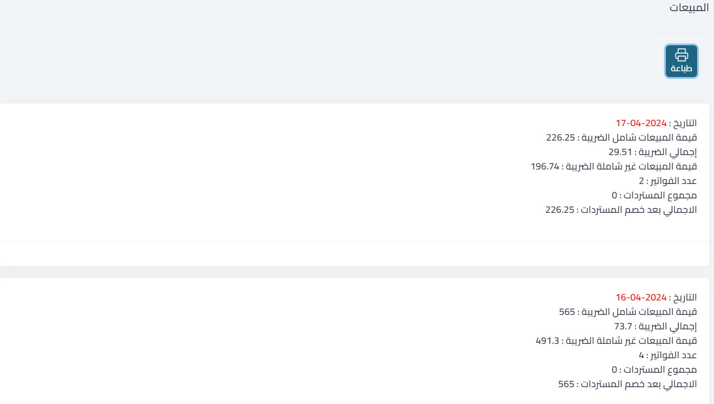Viewport: 714px width, 404px height.
Task: Select the 491.3 sales excluding tax value
Action: [x=547, y=341]
